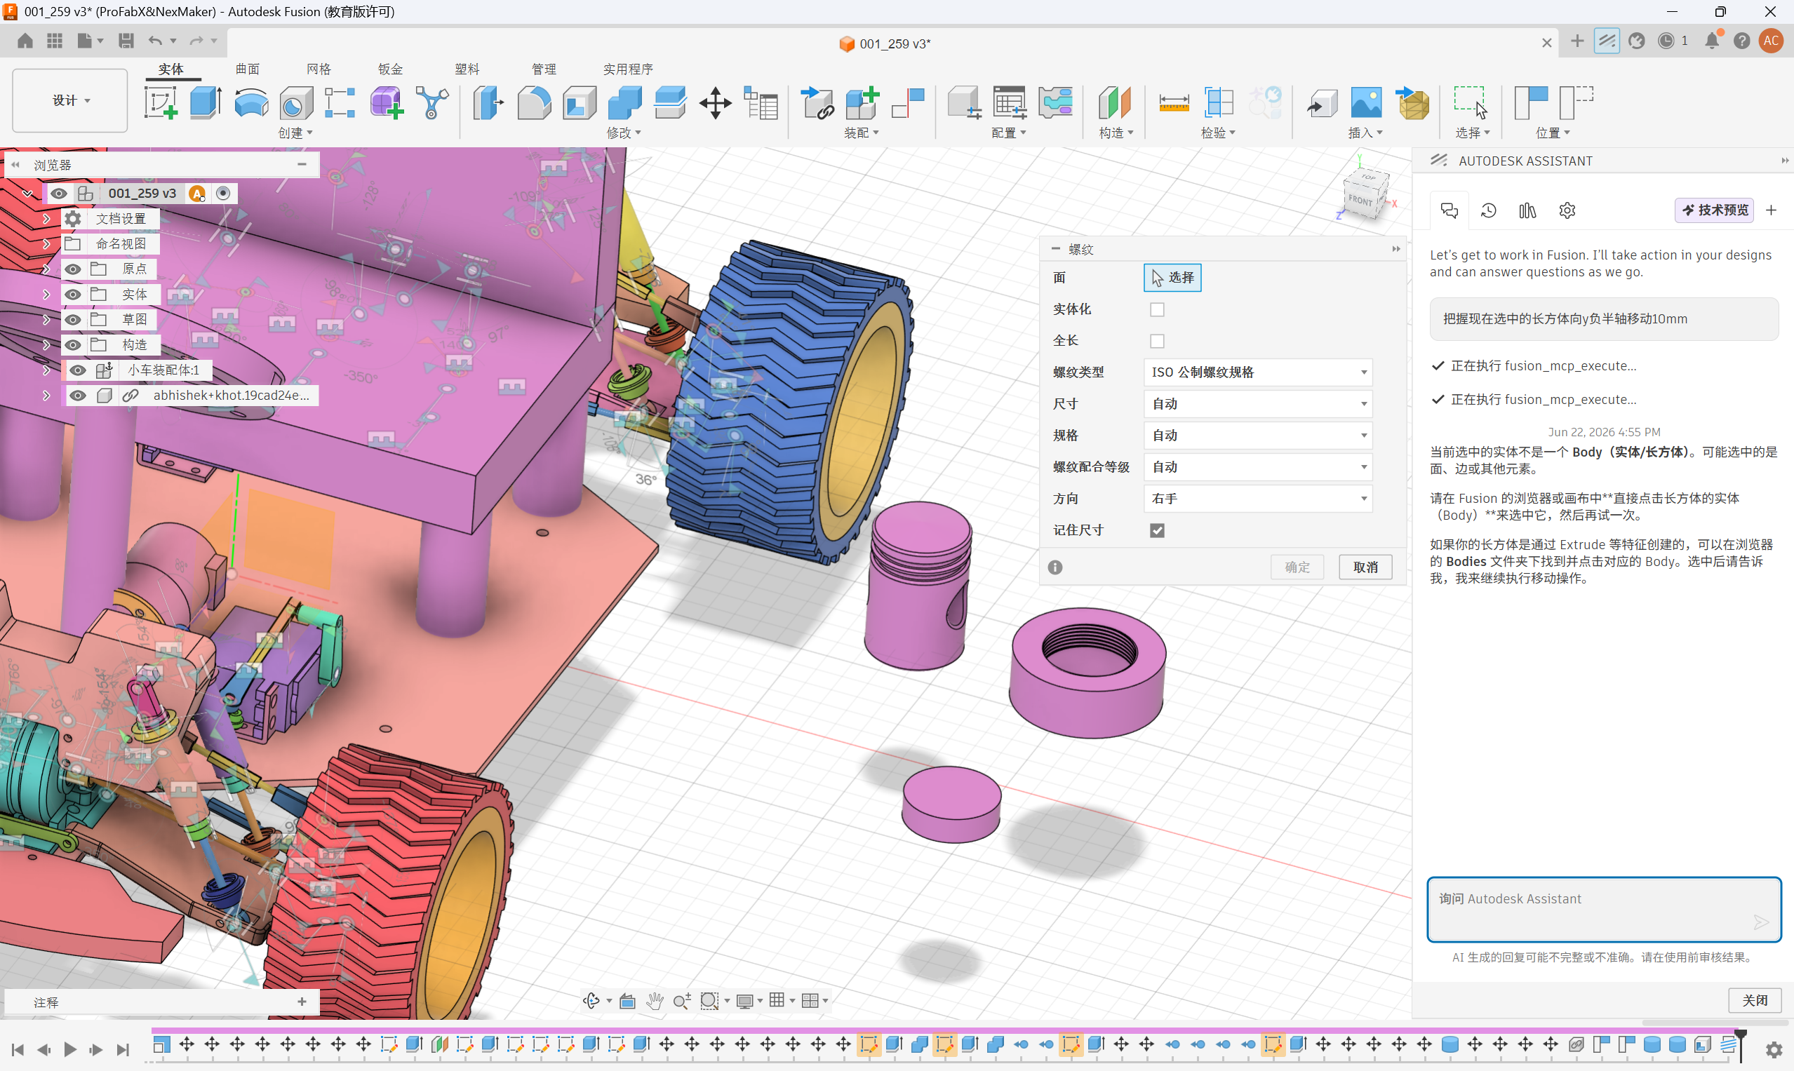
Task: Switch to the 塑料 tab
Action: tap(467, 69)
